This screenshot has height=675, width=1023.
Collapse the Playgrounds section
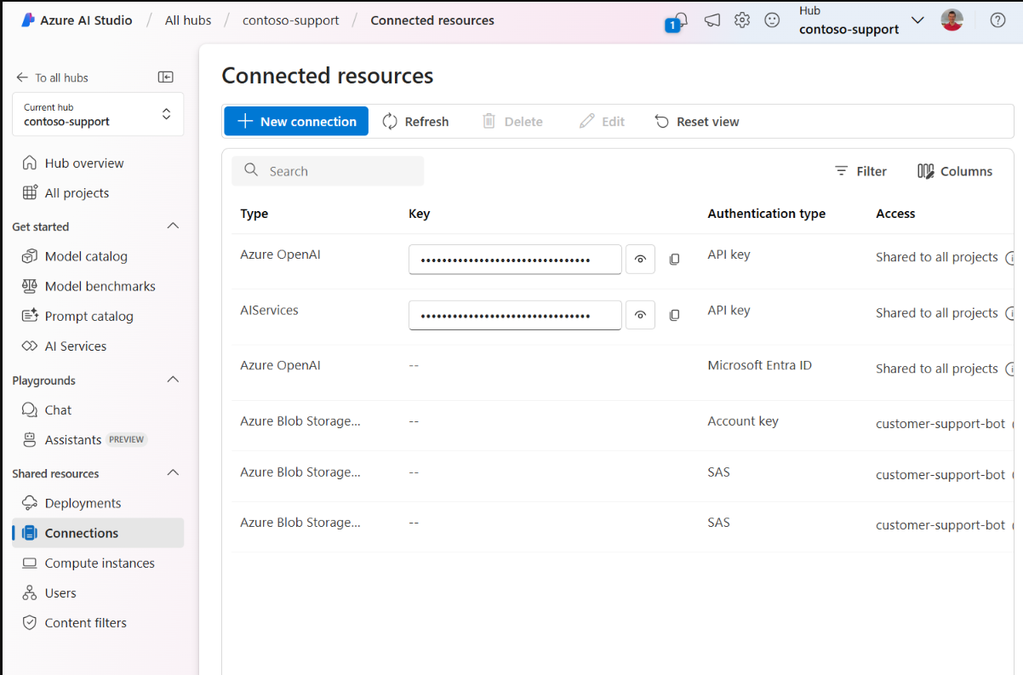click(x=173, y=380)
